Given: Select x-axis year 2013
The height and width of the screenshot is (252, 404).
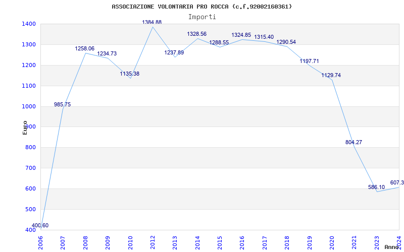Looking at the screenshot, I should coord(175,243).
